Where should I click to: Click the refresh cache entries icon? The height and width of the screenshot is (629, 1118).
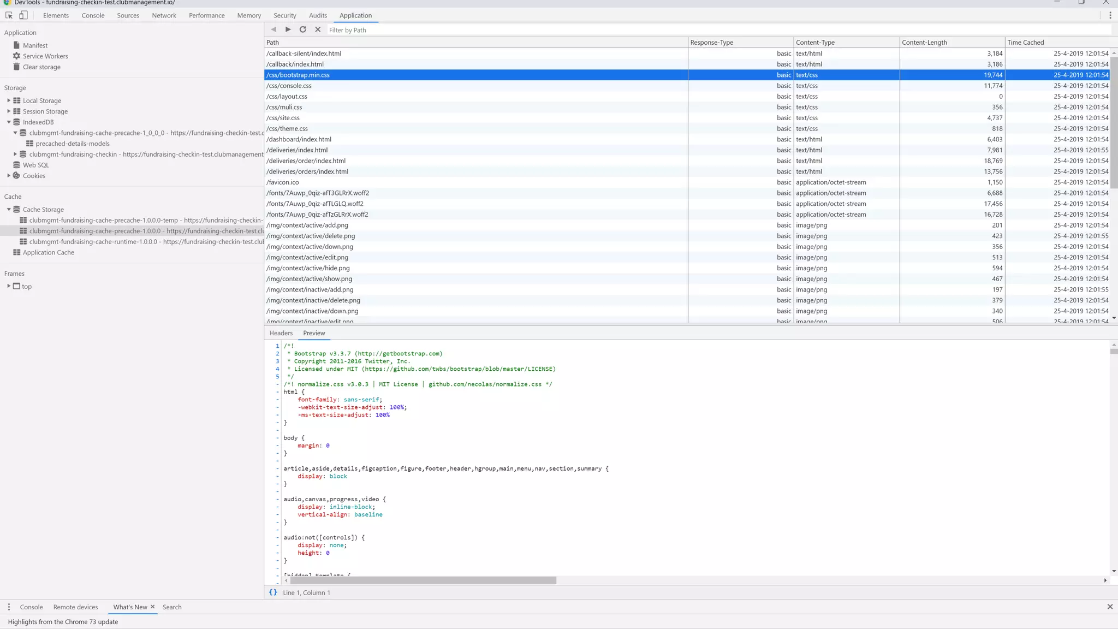(x=303, y=29)
